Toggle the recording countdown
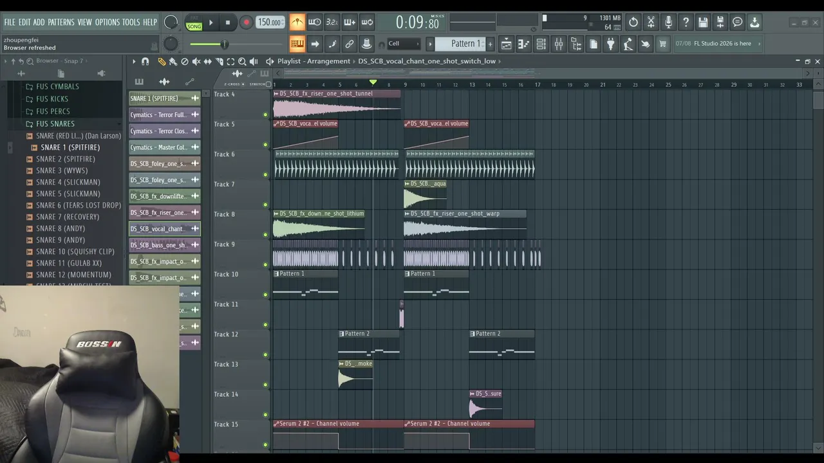Screen dimensions: 824x463 tap(332, 22)
